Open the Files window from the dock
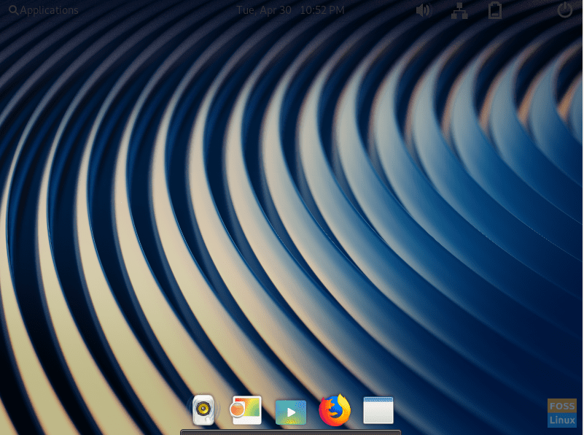The image size is (584, 435). click(376, 410)
